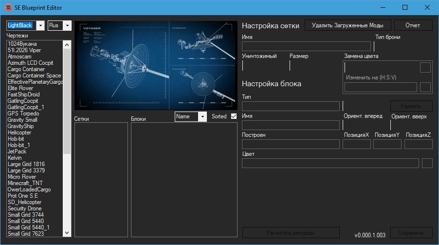Viewport: 439px width, 245px height.
Task: Click the block Тип input field
Action: click(x=291, y=106)
